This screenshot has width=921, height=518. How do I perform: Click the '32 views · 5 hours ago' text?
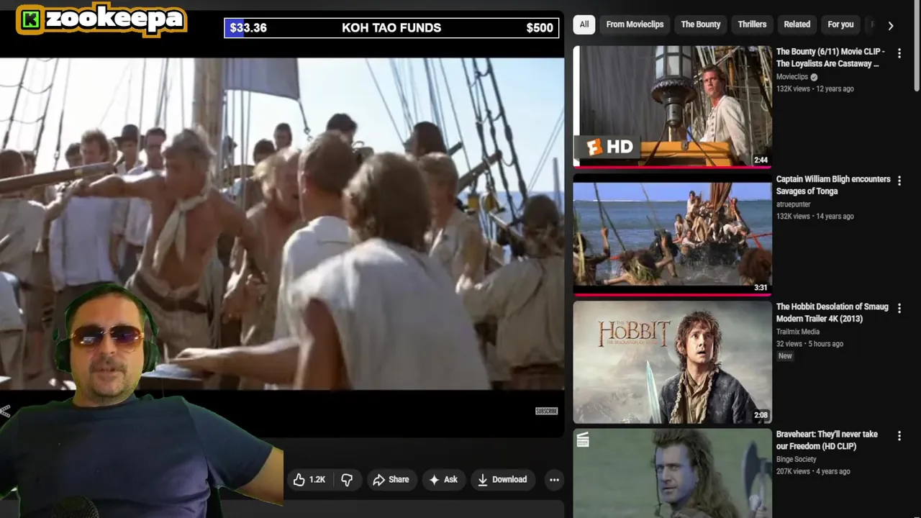[x=809, y=344]
